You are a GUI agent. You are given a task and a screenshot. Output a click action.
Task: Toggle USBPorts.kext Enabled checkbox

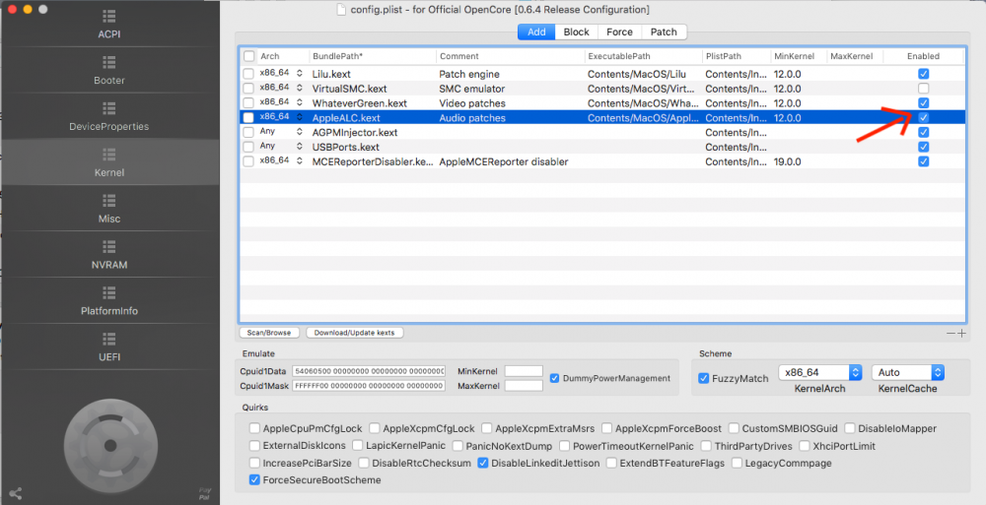click(923, 147)
